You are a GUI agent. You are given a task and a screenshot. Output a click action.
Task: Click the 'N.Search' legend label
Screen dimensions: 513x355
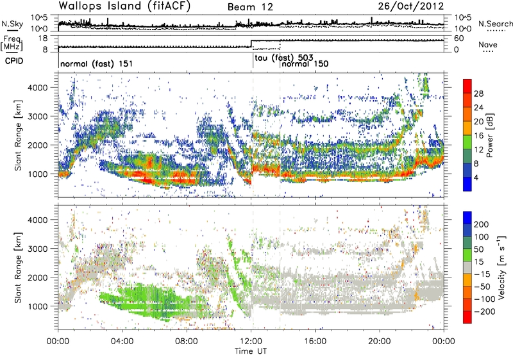[x=495, y=24]
